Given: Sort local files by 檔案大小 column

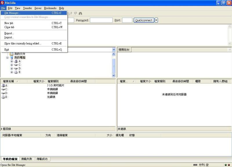Looking at the screenshot, I should click(x=37, y=81).
